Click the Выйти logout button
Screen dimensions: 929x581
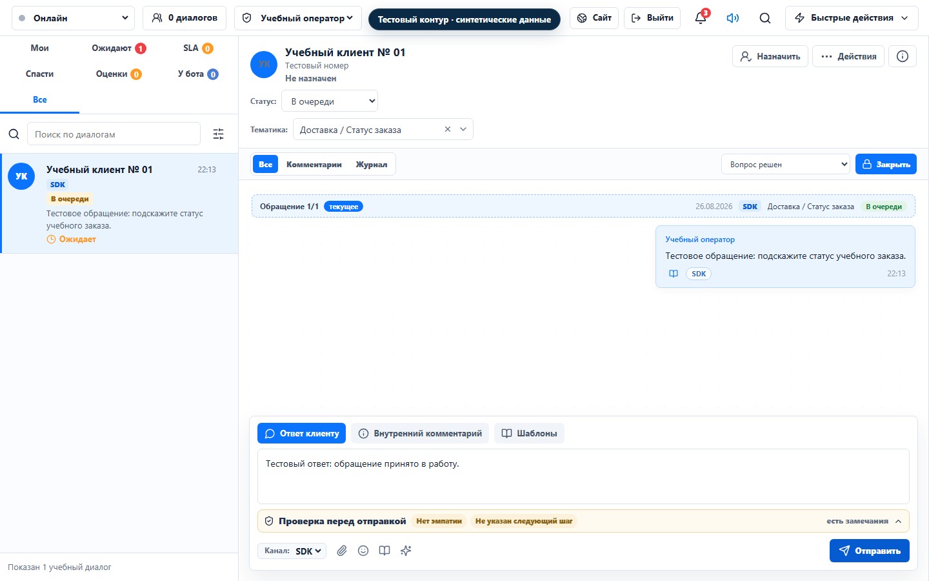pyautogui.click(x=652, y=18)
